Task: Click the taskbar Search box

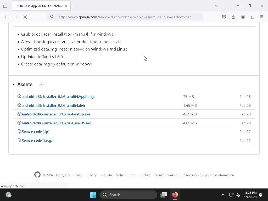Action: tap(128, 195)
